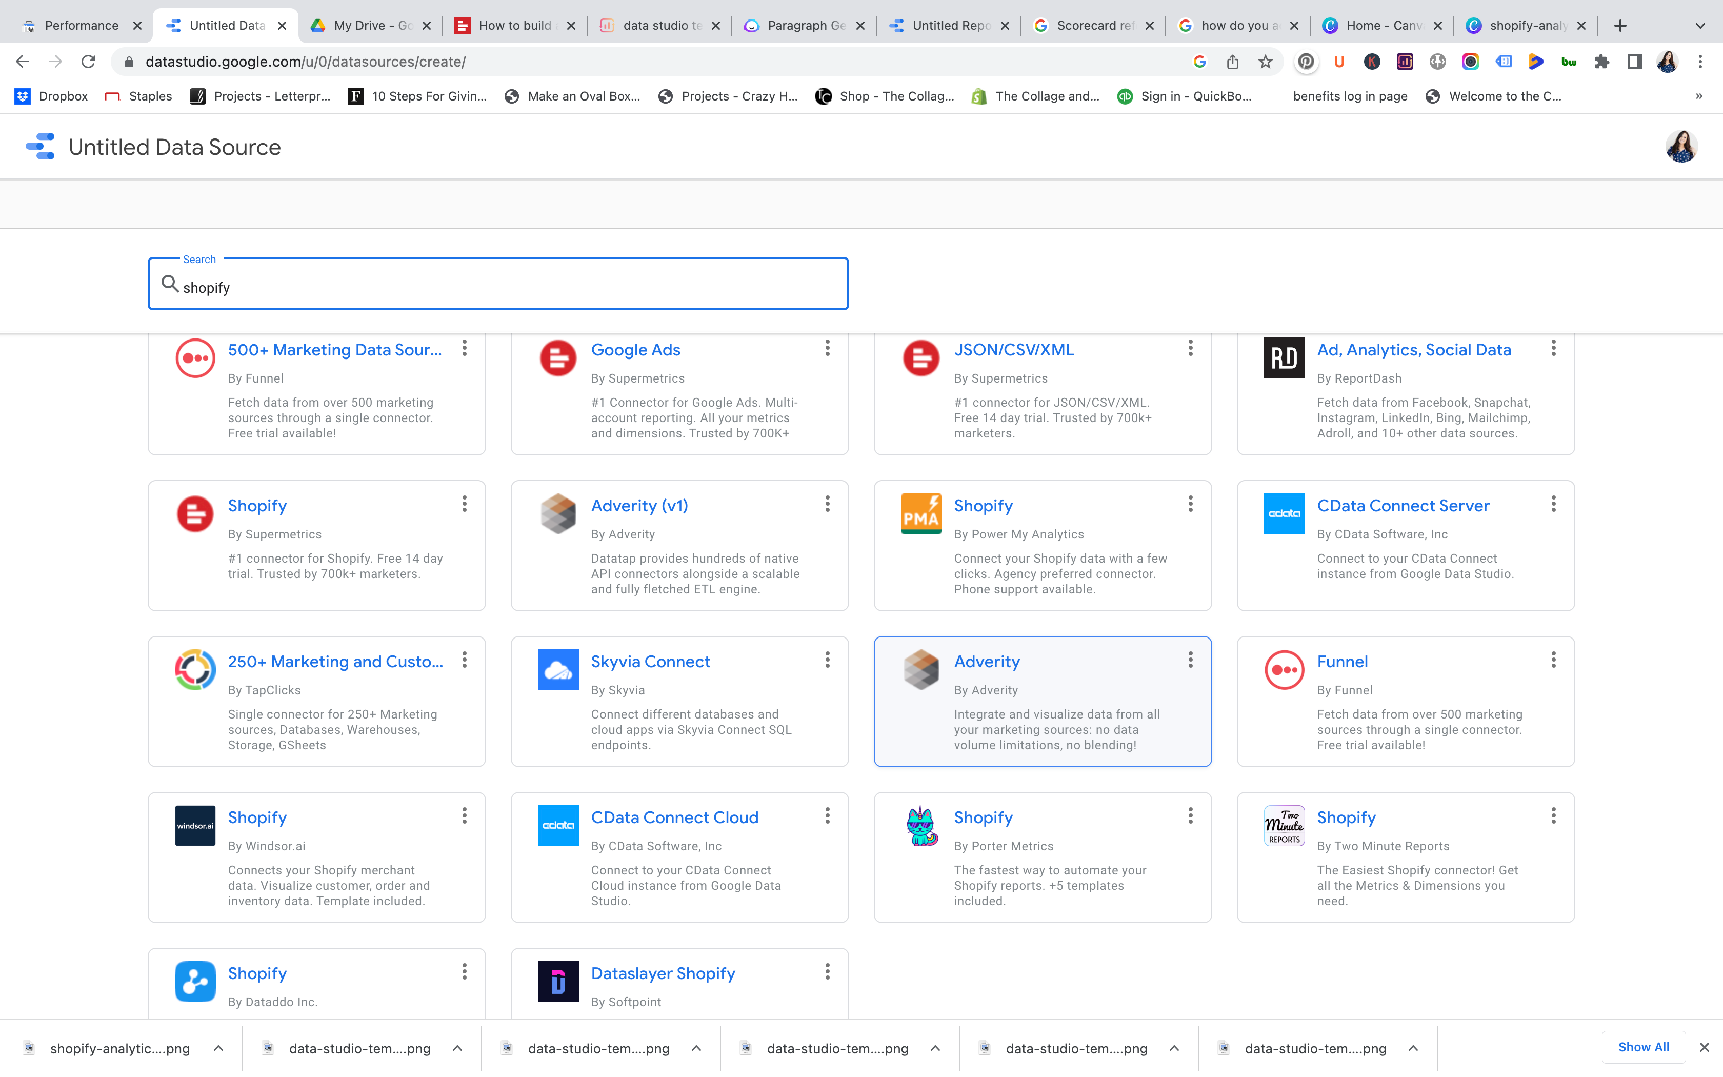Viewport: 1723px width, 1077px height.
Task: Click the Porter Metrics unicorn cat logo
Action: (x=921, y=826)
